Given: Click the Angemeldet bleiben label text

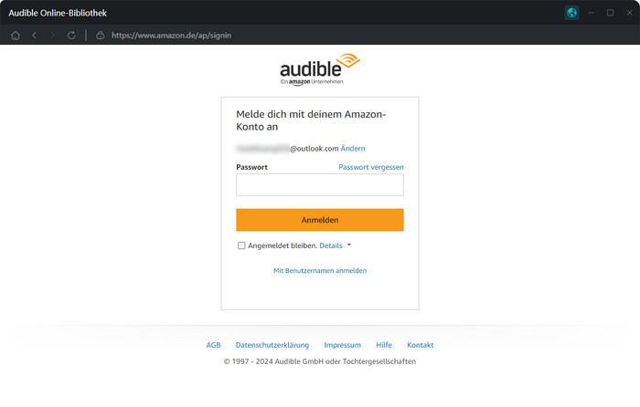Looking at the screenshot, I should coord(283,245).
